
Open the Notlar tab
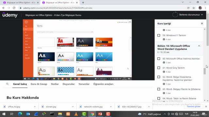[x=55, y=84]
